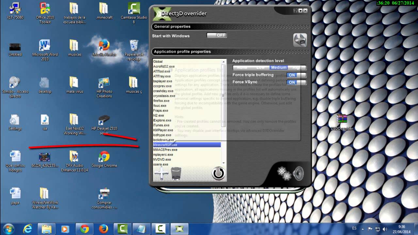Set detection level to Low

(260, 68)
